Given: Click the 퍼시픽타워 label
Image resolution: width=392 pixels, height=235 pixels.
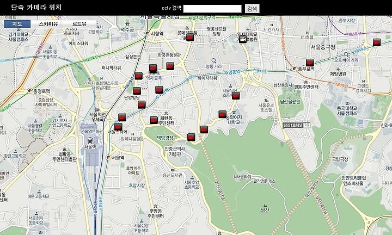Looking at the screenshot, I should pyautogui.click(x=111, y=68).
